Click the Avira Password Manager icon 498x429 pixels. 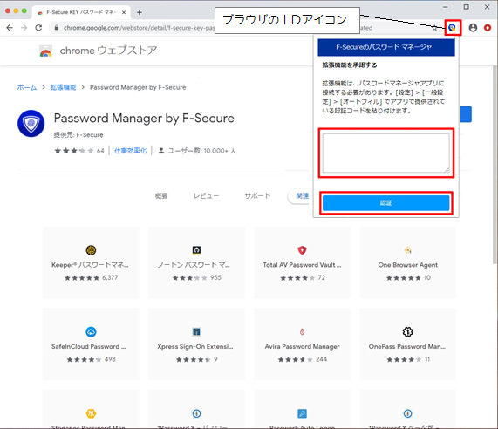[302, 332]
